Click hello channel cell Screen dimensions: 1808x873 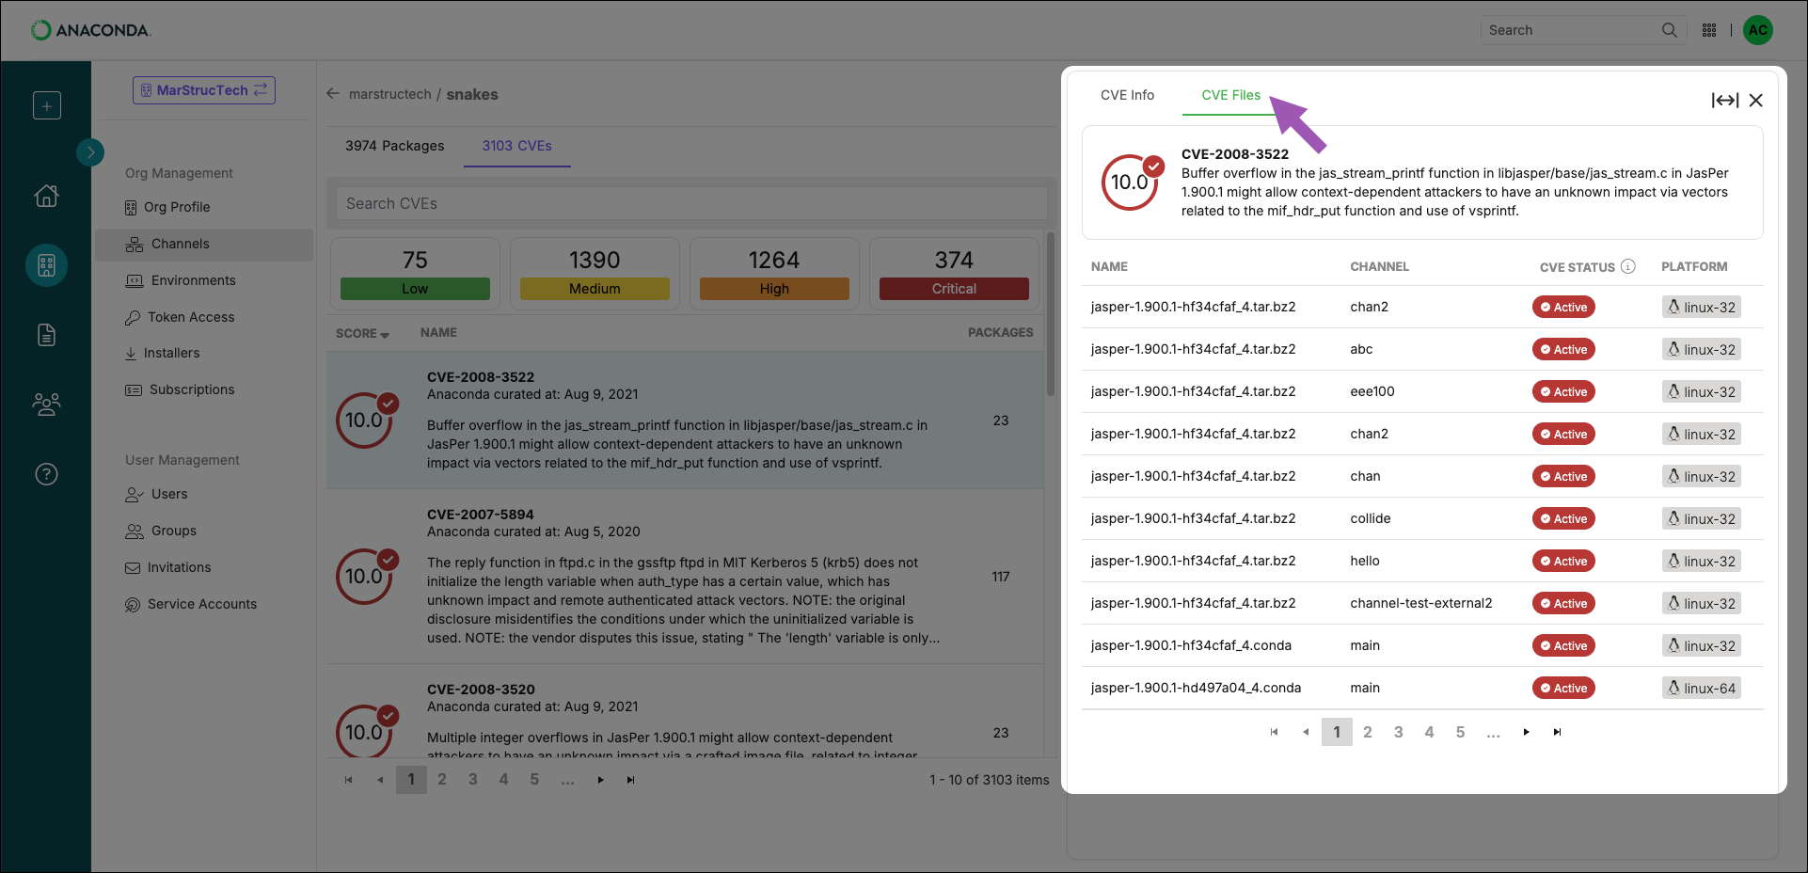[1365, 561]
